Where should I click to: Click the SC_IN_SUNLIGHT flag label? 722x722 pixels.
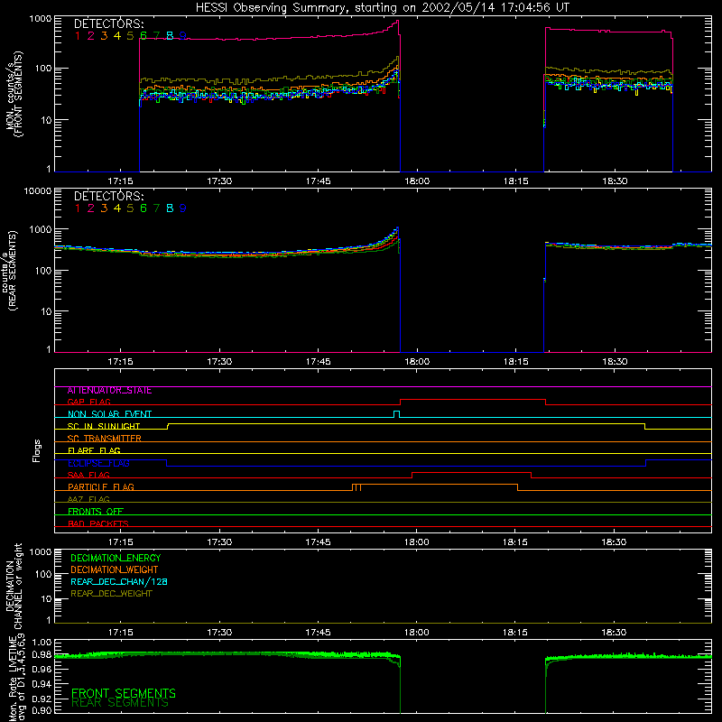(104, 426)
